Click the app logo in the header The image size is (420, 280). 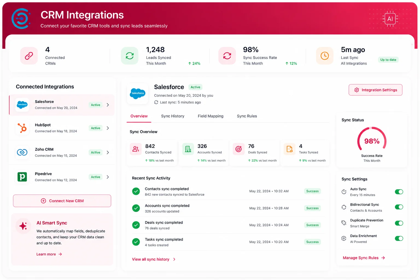coord(21,19)
